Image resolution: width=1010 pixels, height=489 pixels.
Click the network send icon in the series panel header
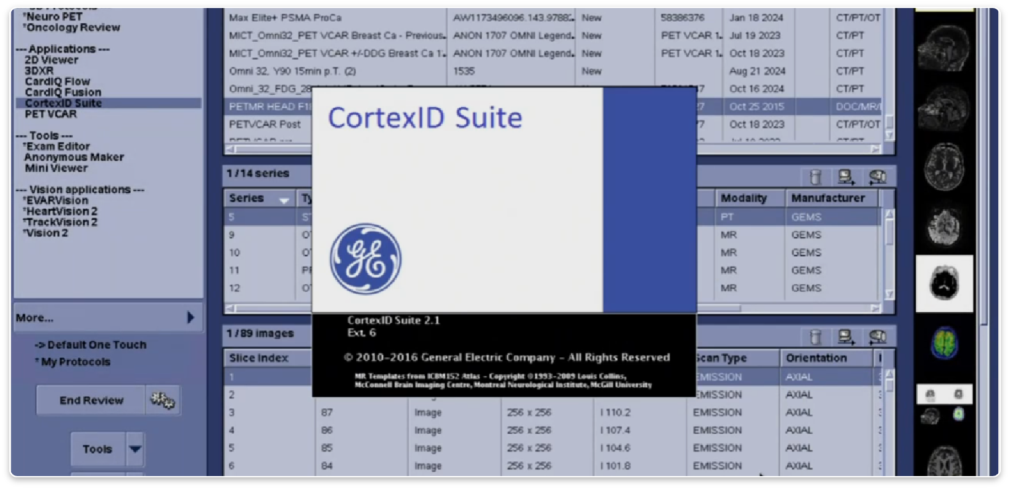click(846, 177)
